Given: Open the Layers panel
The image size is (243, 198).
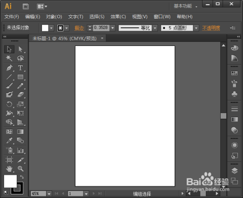Looking at the screenshot, I should (x=234, y=171).
